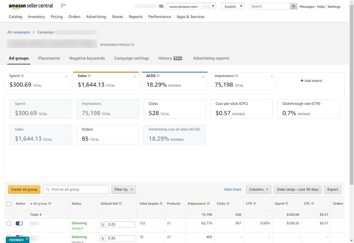
Task: Close the Feedback widget
Action: pyautogui.click(x=27, y=239)
